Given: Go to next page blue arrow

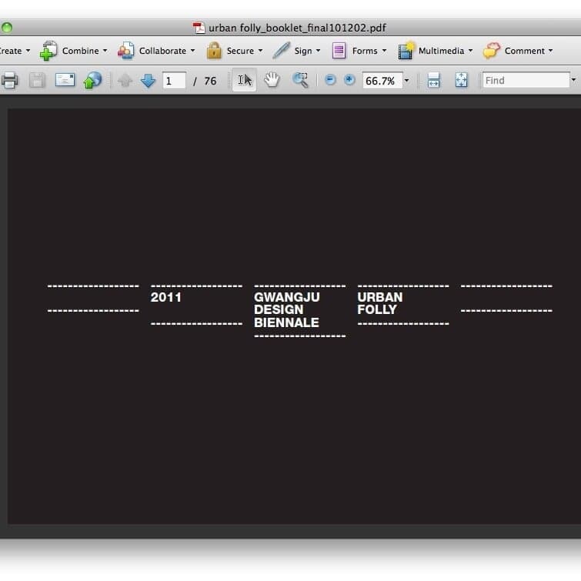Looking at the screenshot, I should pos(149,80).
